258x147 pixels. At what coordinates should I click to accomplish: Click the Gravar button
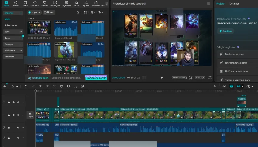pyautogui.click(x=49, y=12)
